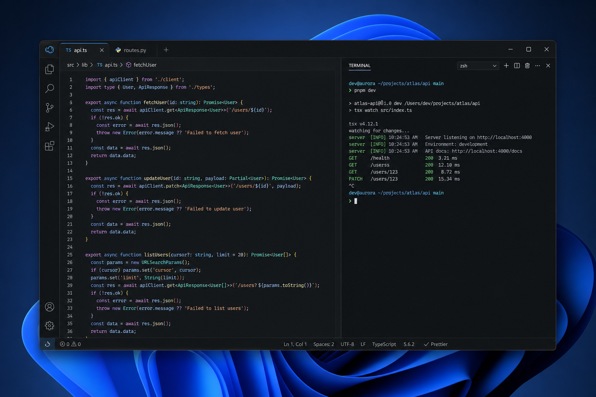Open Source Control branch icon
596x397 pixels.
[x=50, y=107]
